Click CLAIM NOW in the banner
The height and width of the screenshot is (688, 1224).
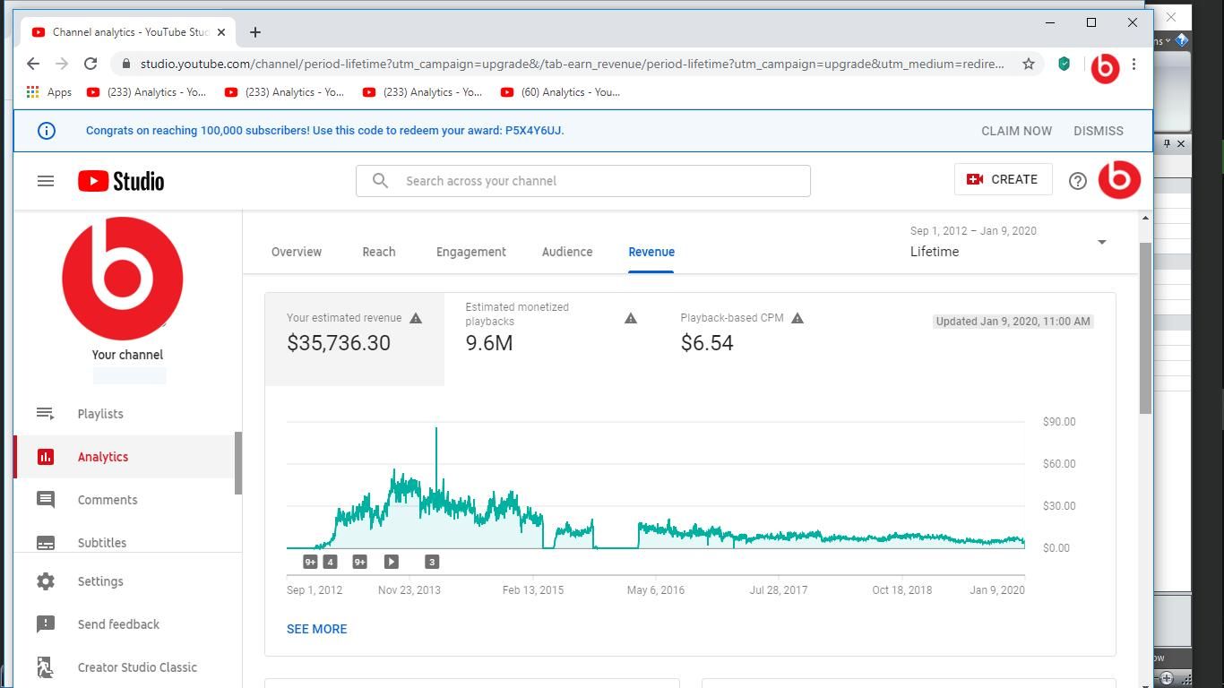pyautogui.click(x=1016, y=131)
